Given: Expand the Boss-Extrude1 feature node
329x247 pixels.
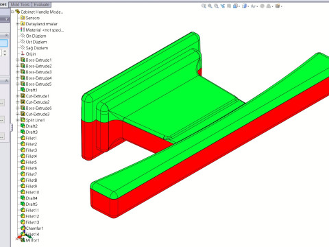Looking at the screenshot, I should click(17, 60).
